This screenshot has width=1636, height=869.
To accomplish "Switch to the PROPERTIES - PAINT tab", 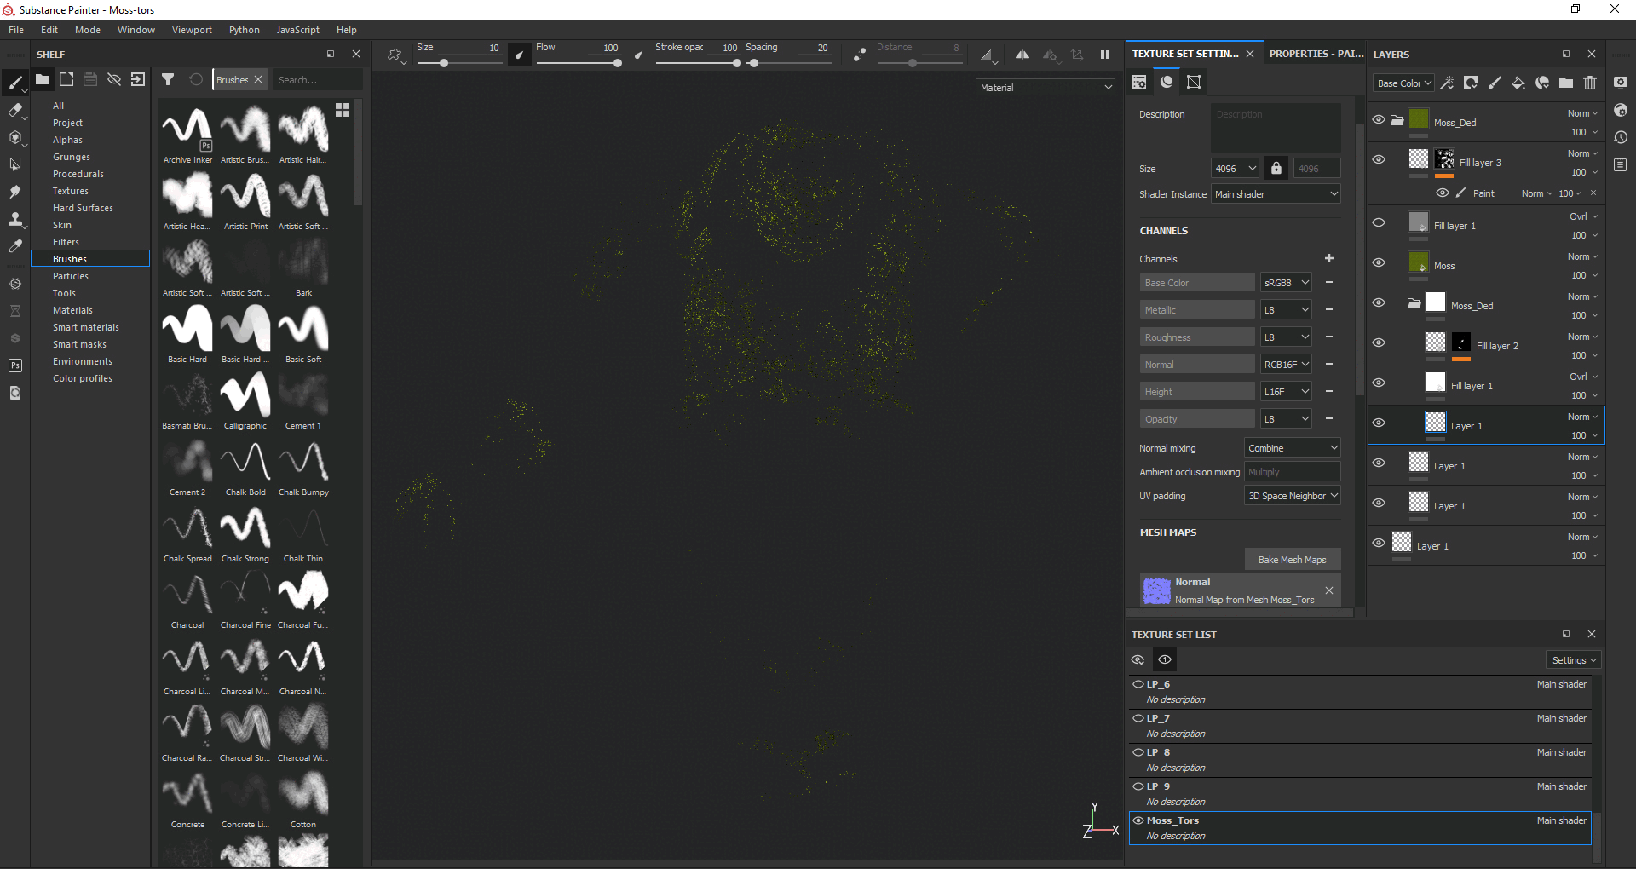I will coord(1315,53).
